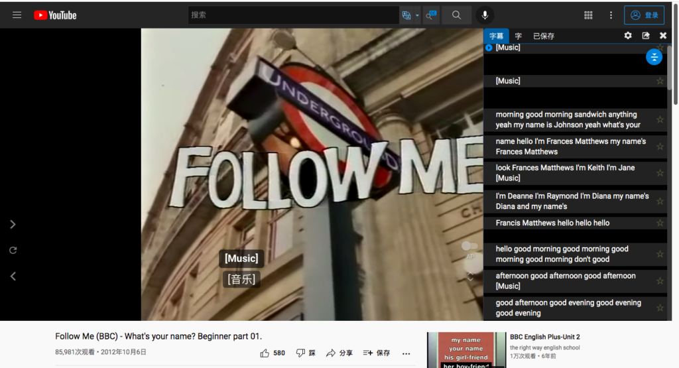The height and width of the screenshot is (368, 679).
Task: Click the Follow Me video frame
Action: [x=312, y=174]
